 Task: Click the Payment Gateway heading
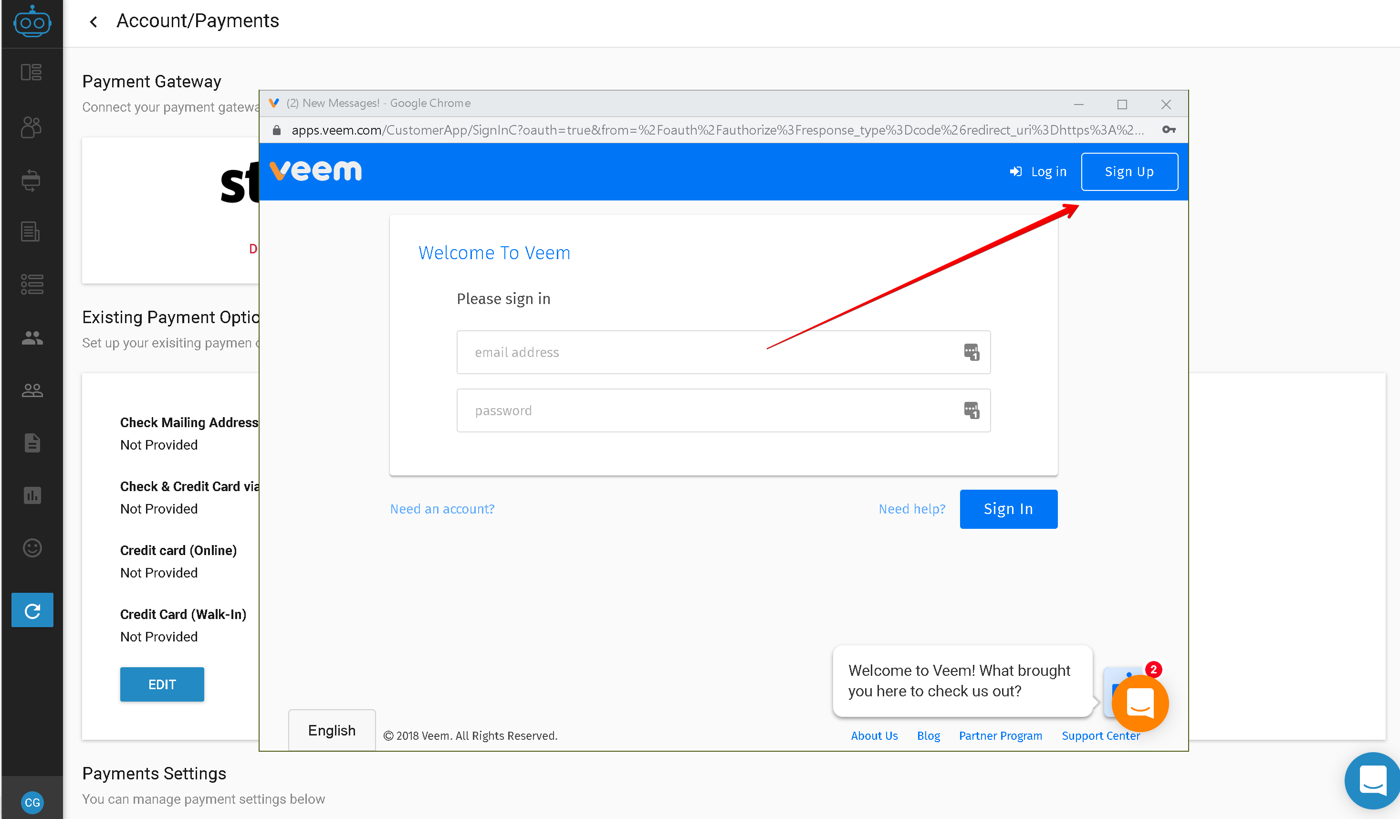pos(152,81)
